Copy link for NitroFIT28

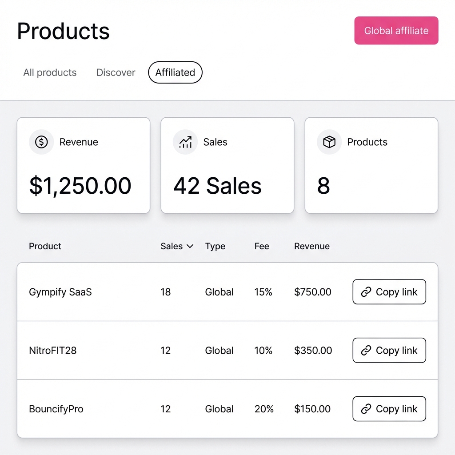click(389, 350)
